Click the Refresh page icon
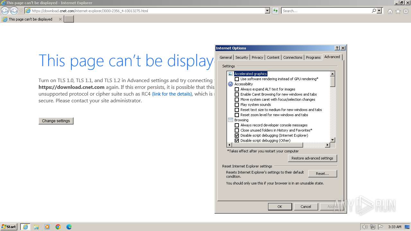 275,11
